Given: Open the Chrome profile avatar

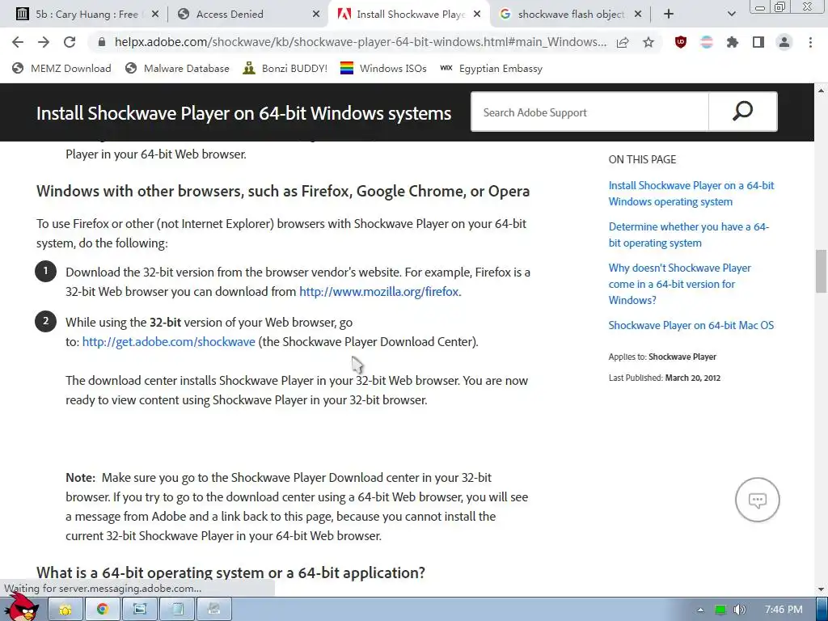Looking at the screenshot, I should (x=784, y=42).
